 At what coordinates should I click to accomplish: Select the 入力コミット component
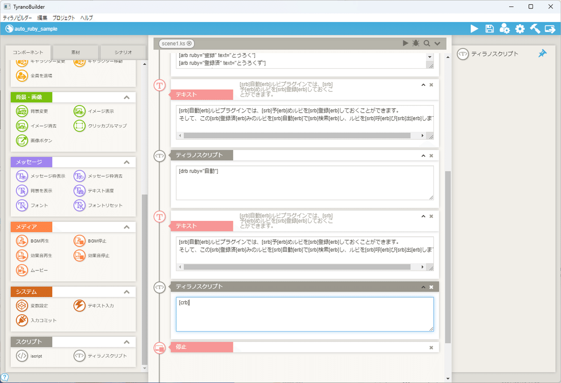(36, 320)
